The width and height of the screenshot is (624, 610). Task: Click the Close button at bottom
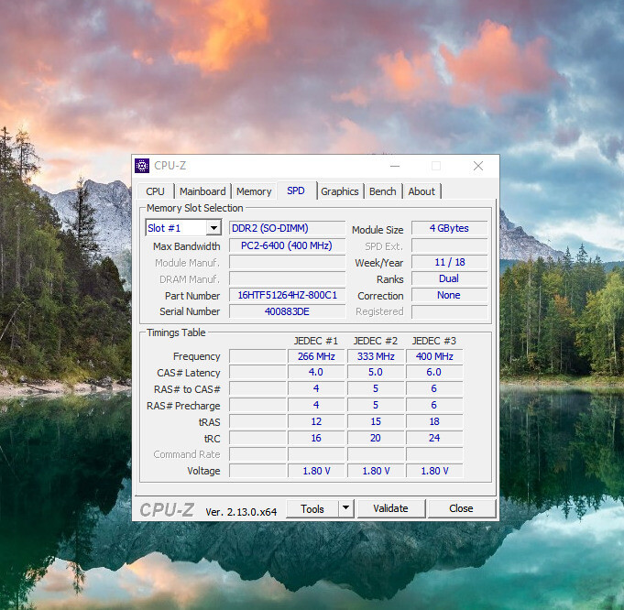click(x=461, y=508)
